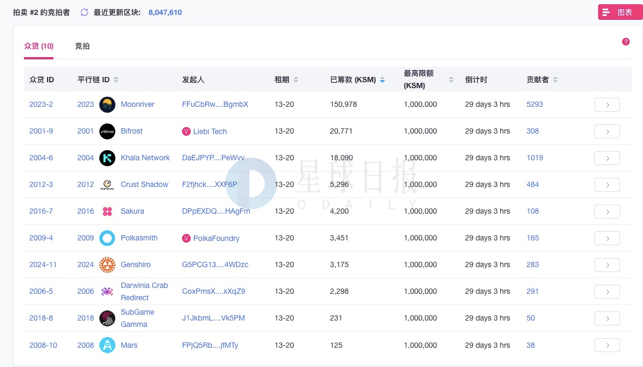Open the Polkasmith parachain name link

[139, 238]
